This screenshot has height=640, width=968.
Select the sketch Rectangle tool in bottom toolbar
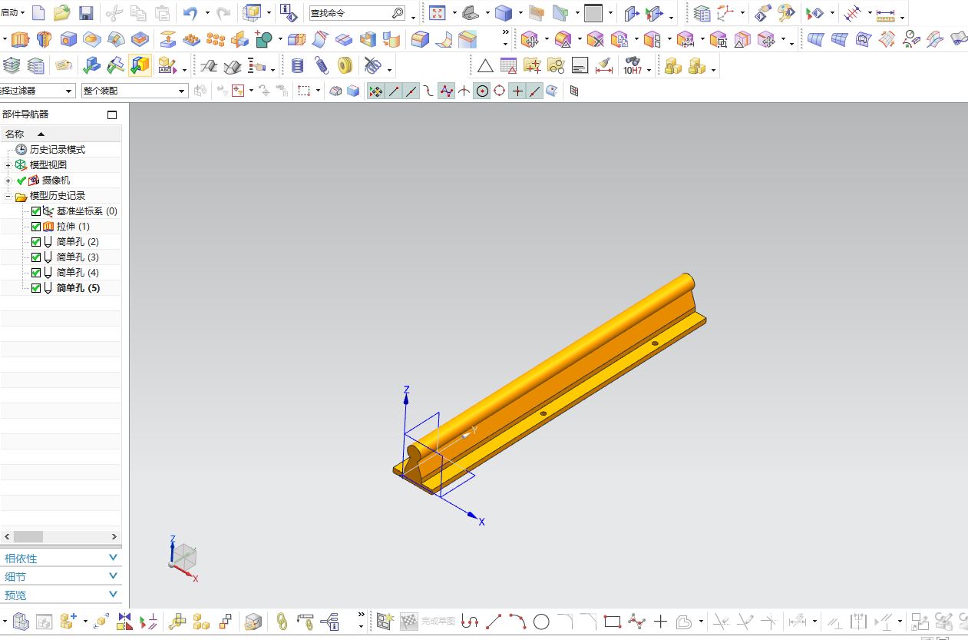click(612, 622)
